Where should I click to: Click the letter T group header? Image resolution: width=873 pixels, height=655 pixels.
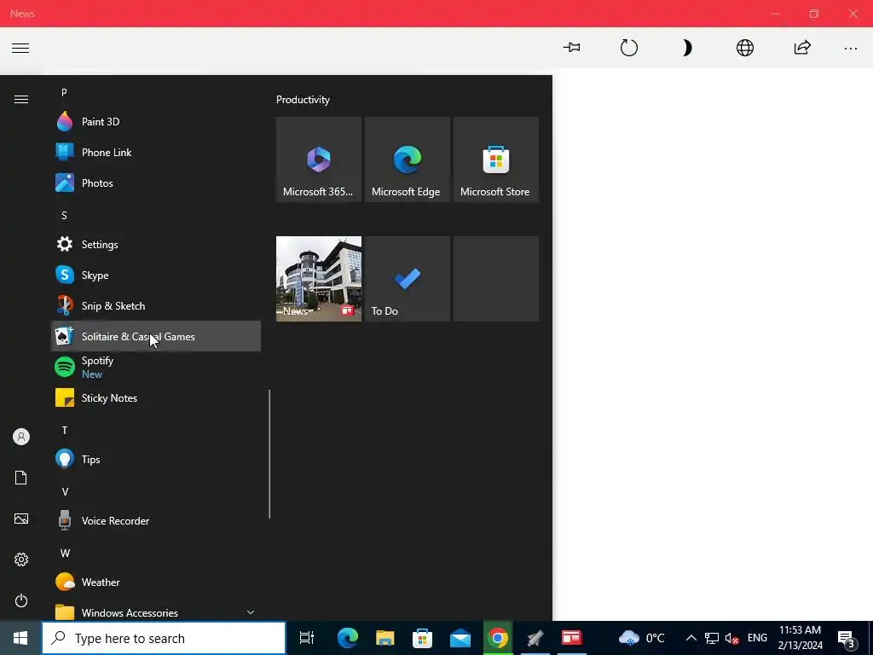tap(65, 430)
